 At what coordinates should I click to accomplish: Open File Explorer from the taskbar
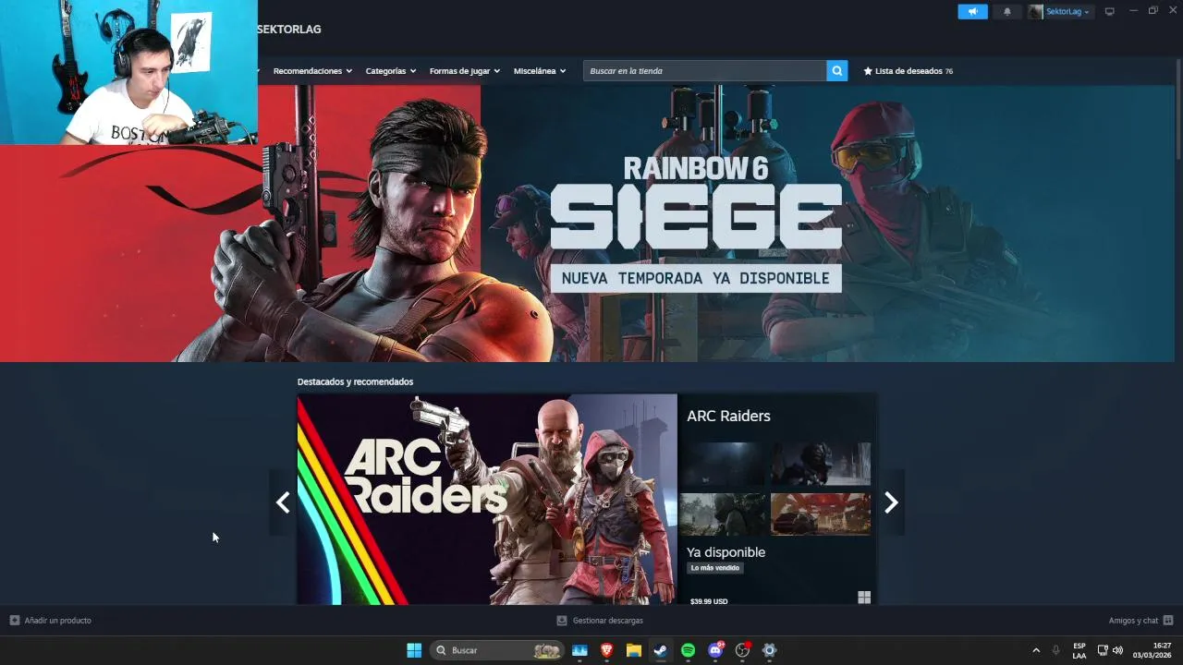tap(634, 650)
